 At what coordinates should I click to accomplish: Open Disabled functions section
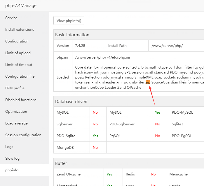click(21, 100)
